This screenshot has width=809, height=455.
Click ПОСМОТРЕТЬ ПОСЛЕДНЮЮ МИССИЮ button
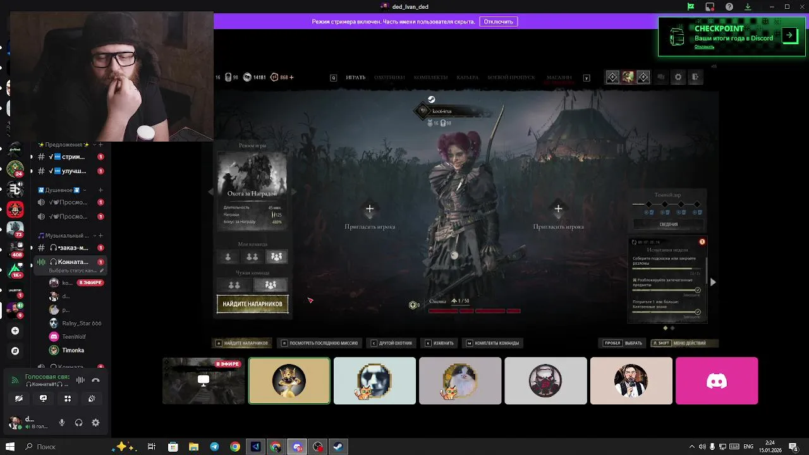click(x=320, y=343)
